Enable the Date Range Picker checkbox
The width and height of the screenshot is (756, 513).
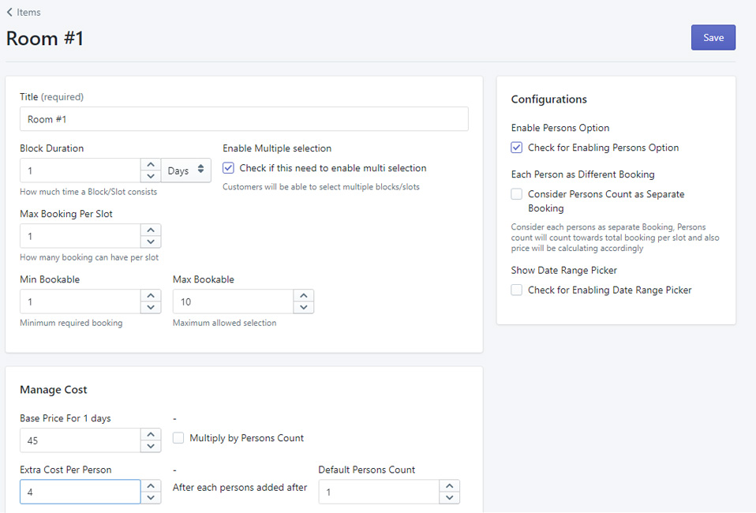517,290
